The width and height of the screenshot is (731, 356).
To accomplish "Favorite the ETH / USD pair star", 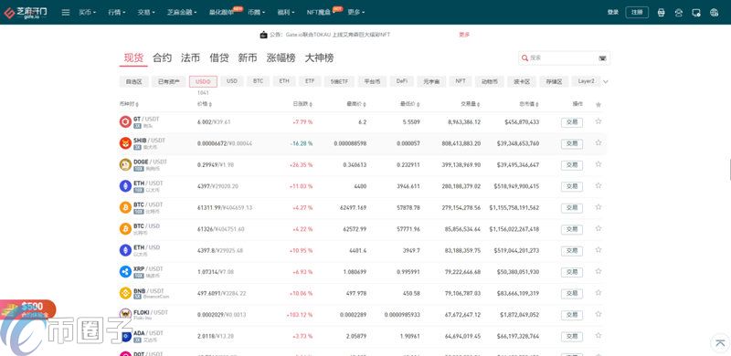I will (599, 250).
